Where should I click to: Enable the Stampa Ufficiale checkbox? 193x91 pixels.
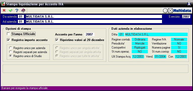click(8, 34)
